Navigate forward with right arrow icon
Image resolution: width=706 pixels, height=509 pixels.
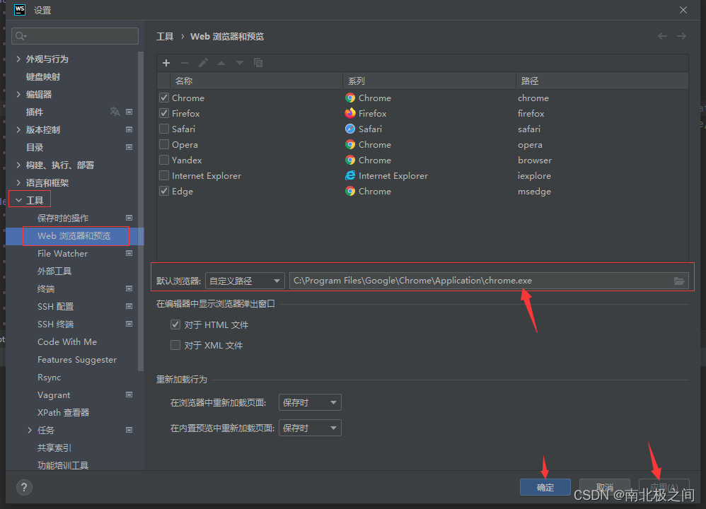[x=681, y=36]
